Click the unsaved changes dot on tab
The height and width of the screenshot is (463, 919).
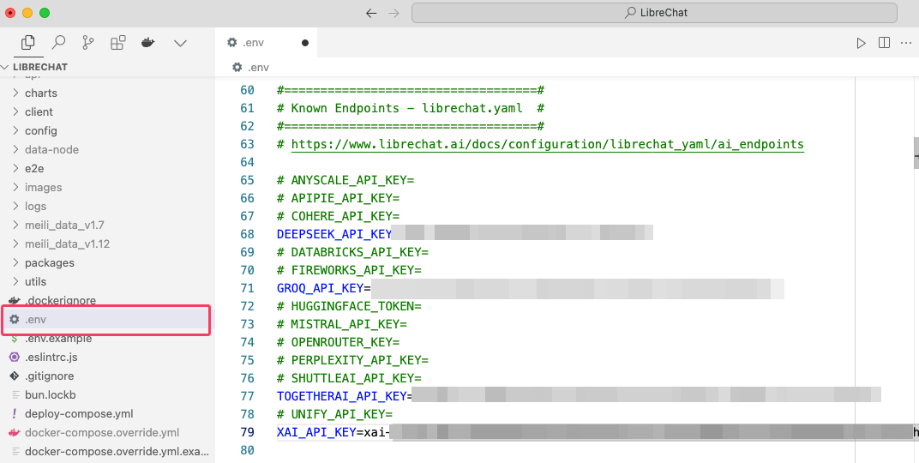click(x=305, y=43)
